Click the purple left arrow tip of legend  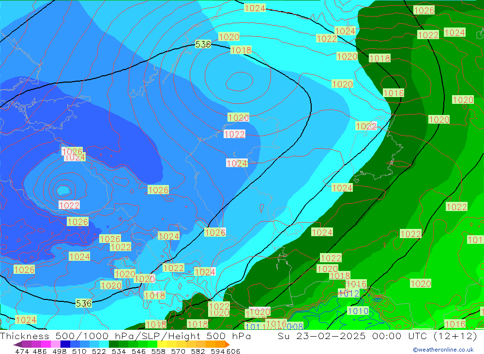(x=17, y=344)
